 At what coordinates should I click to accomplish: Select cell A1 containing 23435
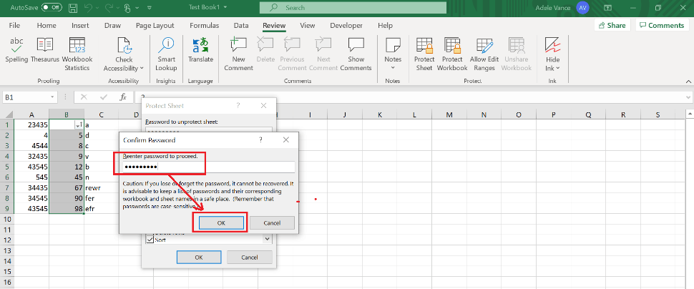tap(31, 124)
